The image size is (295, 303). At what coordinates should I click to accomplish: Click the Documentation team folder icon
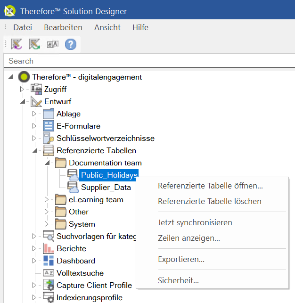(x=61, y=163)
